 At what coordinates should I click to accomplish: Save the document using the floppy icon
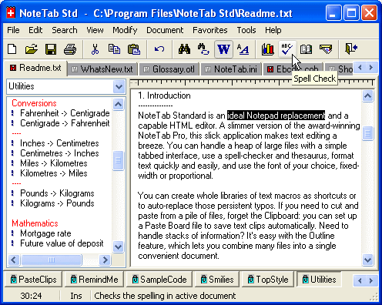point(51,49)
